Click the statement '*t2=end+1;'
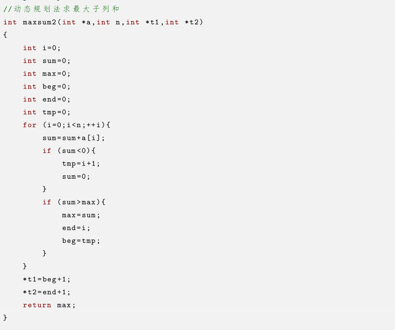 point(47,292)
